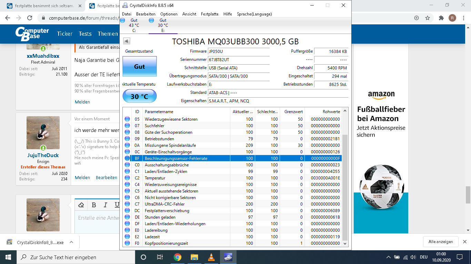Click status orb for Temperatur attribute row

point(127,178)
